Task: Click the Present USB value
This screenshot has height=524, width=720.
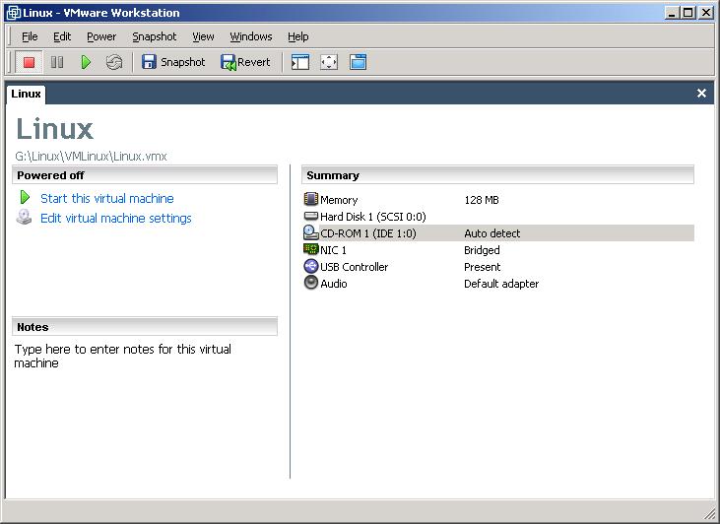Action: pyautogui.click(x=483, y=267)
